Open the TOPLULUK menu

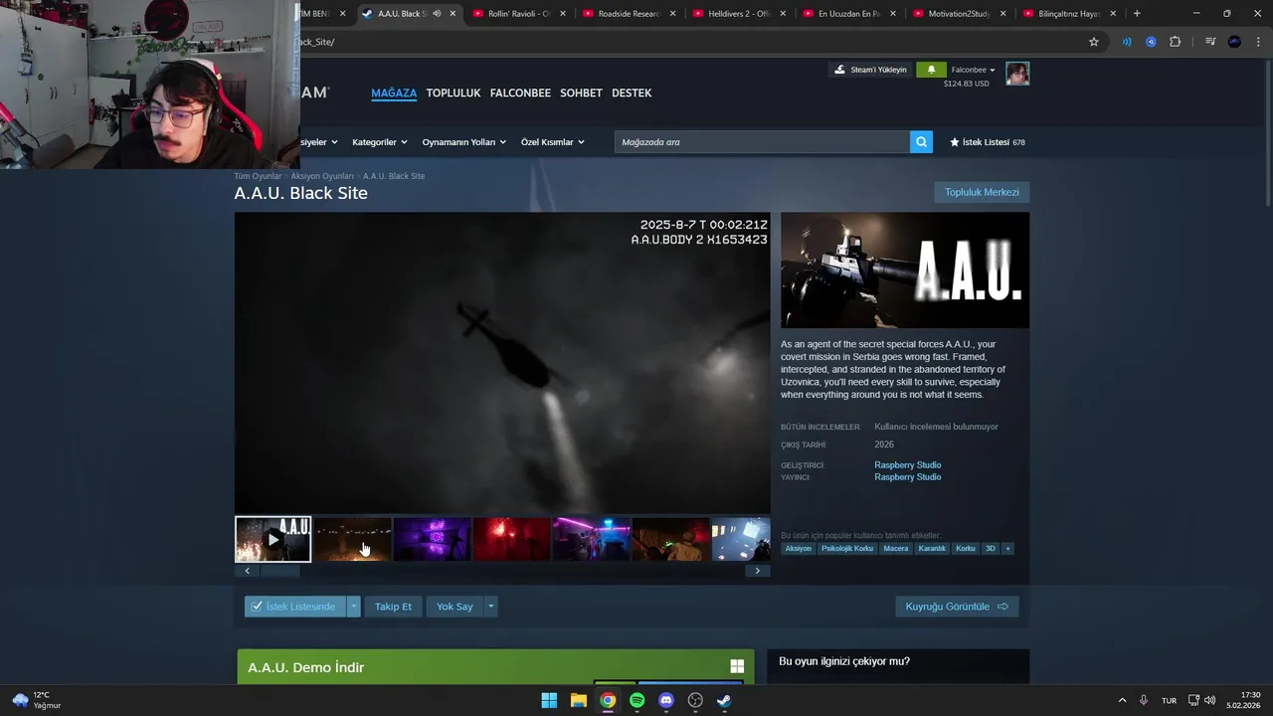coord(454,92)
